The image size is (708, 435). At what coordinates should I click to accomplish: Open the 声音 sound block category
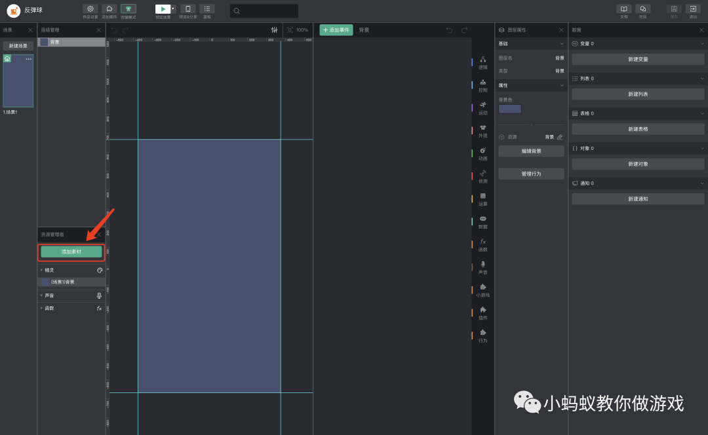[482, 268]
